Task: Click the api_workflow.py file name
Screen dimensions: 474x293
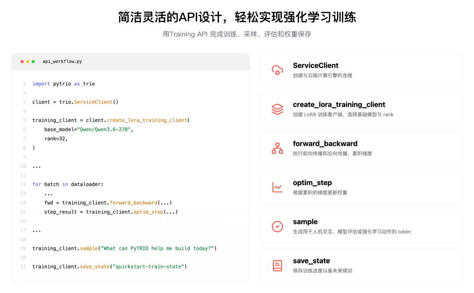Action: coord(62,62)
